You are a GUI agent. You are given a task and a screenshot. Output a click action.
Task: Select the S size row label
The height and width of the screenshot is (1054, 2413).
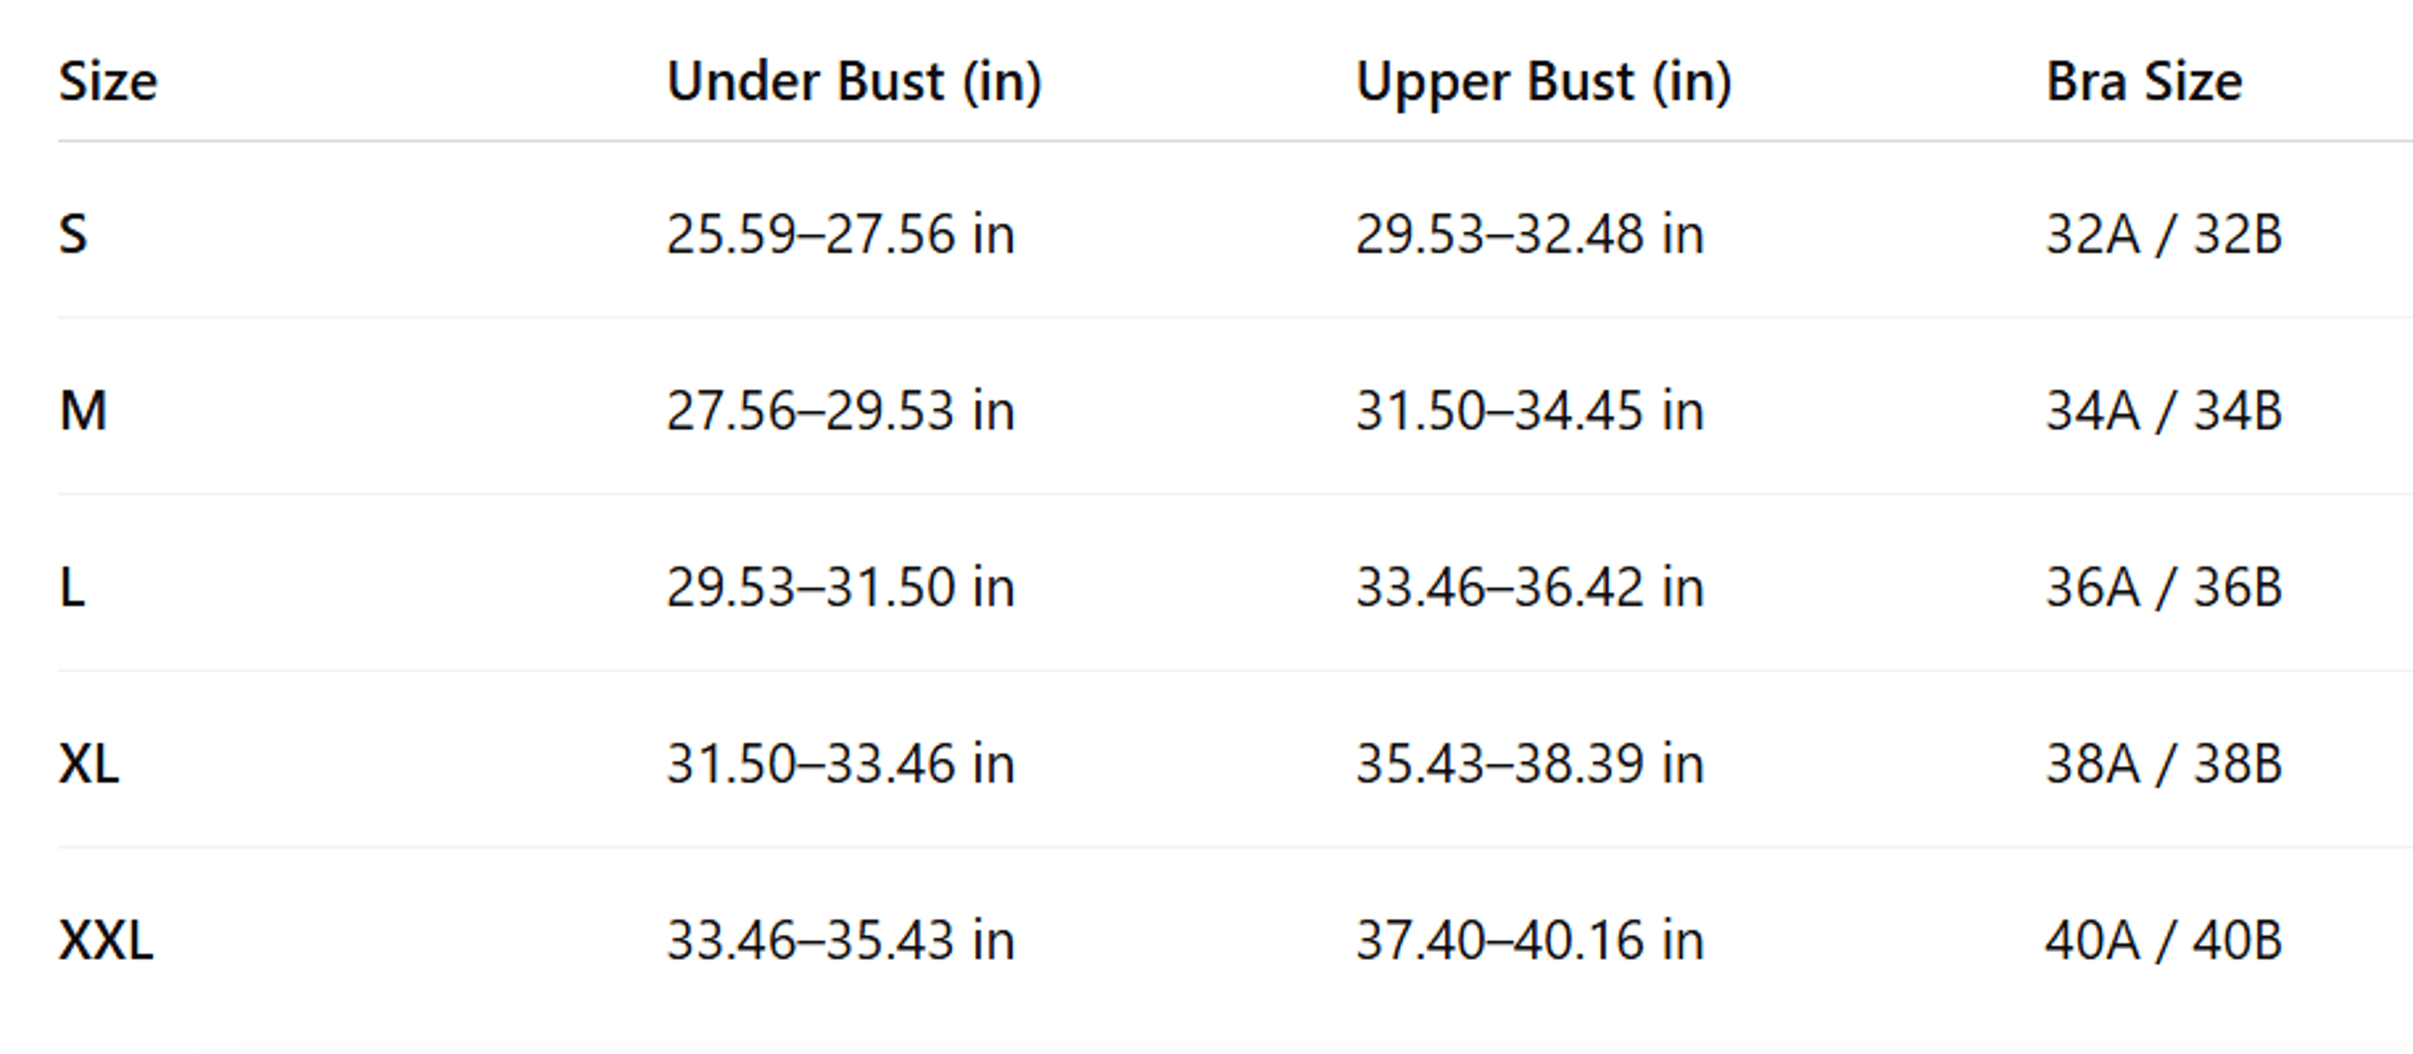coord(73,233)
